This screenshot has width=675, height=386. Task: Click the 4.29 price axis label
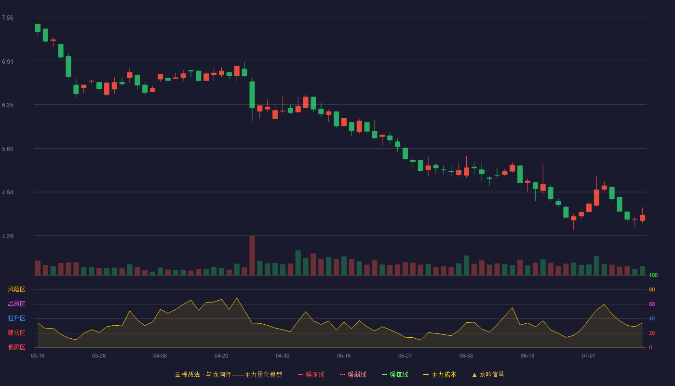pos(8,236)
